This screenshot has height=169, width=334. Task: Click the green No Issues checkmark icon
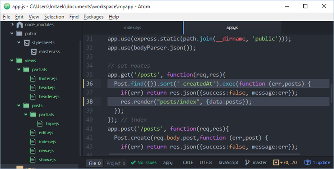point(133,163)
